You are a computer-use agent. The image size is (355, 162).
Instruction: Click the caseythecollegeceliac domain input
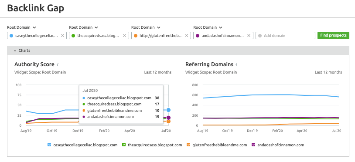click(37, 35)
